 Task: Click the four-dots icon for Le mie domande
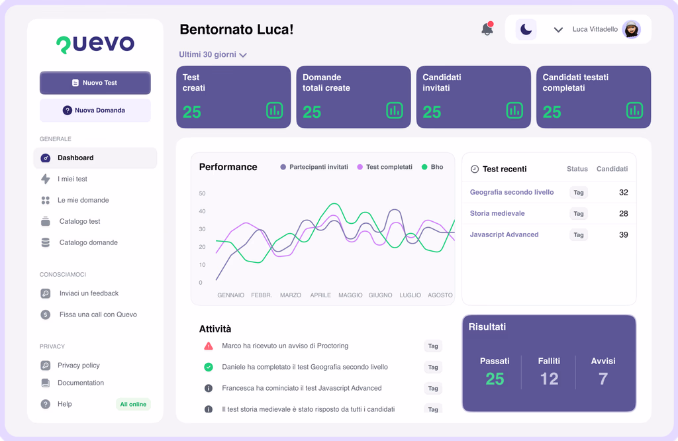coord(46,200)
